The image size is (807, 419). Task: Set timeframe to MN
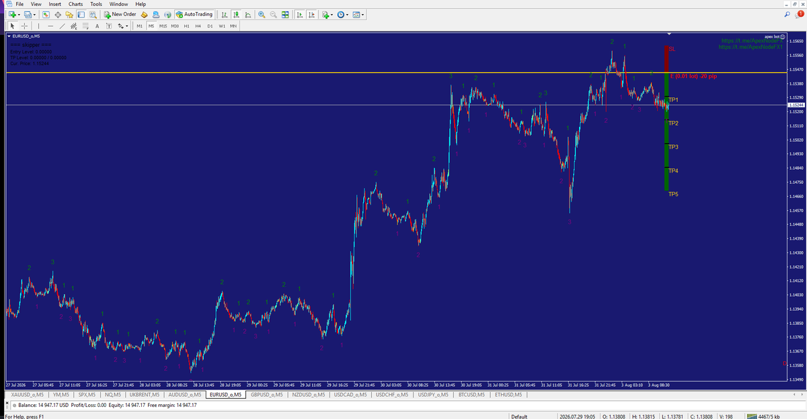coord(233,26)
